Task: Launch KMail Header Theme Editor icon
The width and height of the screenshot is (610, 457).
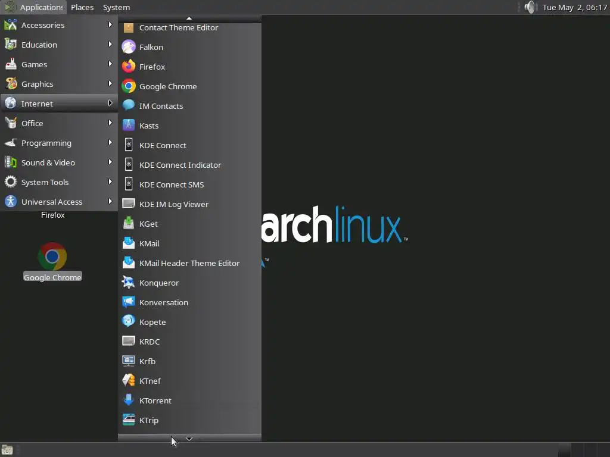Action: [x=129, y=262]
